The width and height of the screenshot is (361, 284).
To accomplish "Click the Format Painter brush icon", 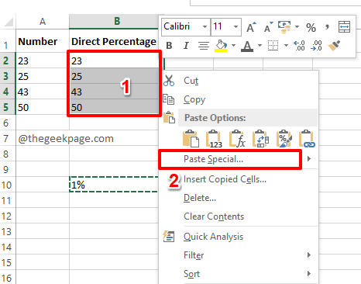I will point(334,46).
